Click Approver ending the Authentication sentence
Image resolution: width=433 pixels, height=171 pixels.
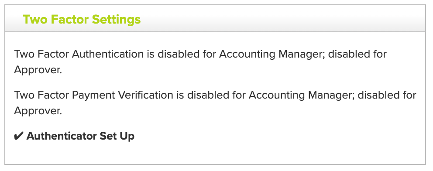[38, 70]
